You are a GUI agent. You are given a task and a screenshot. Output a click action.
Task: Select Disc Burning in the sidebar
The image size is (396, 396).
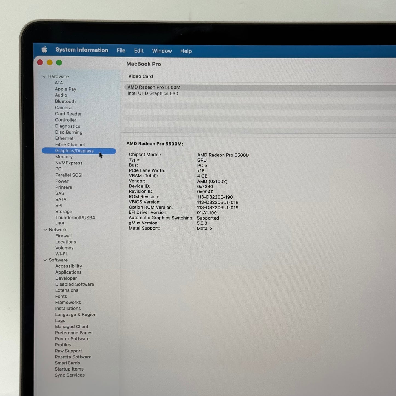coord(69,132)
